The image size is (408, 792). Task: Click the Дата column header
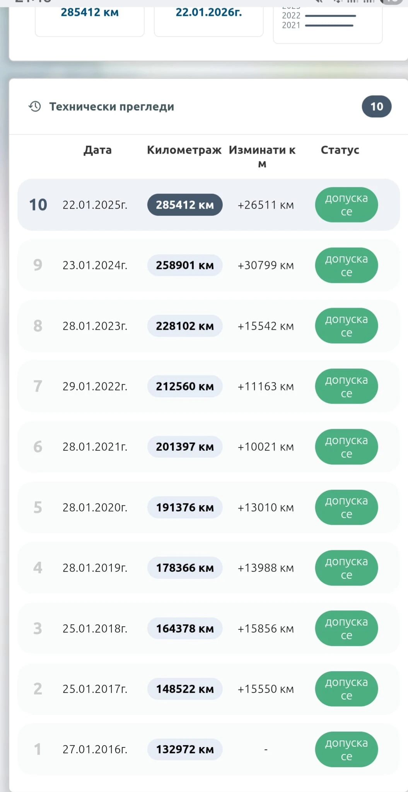pos(97,150)
